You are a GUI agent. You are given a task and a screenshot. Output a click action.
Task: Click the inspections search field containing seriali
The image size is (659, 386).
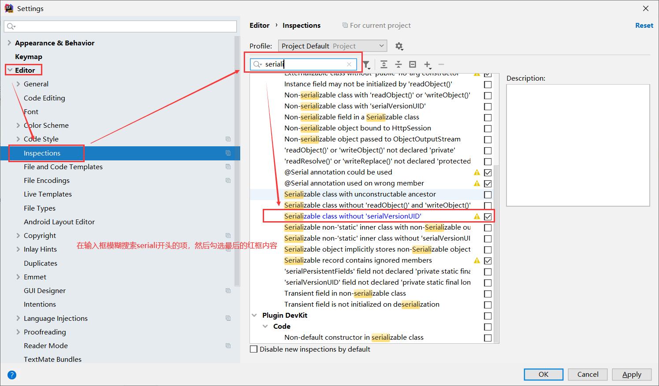303,64
